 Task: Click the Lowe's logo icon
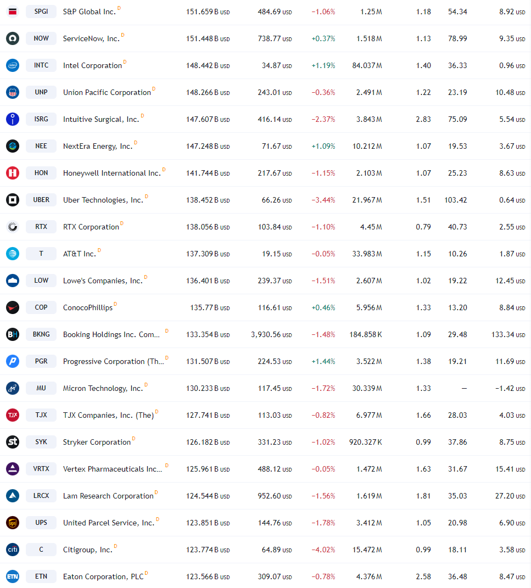point(13,281)
